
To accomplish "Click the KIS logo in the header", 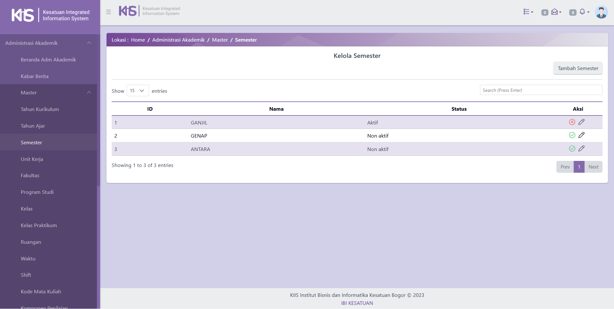I will coord(128,11).
